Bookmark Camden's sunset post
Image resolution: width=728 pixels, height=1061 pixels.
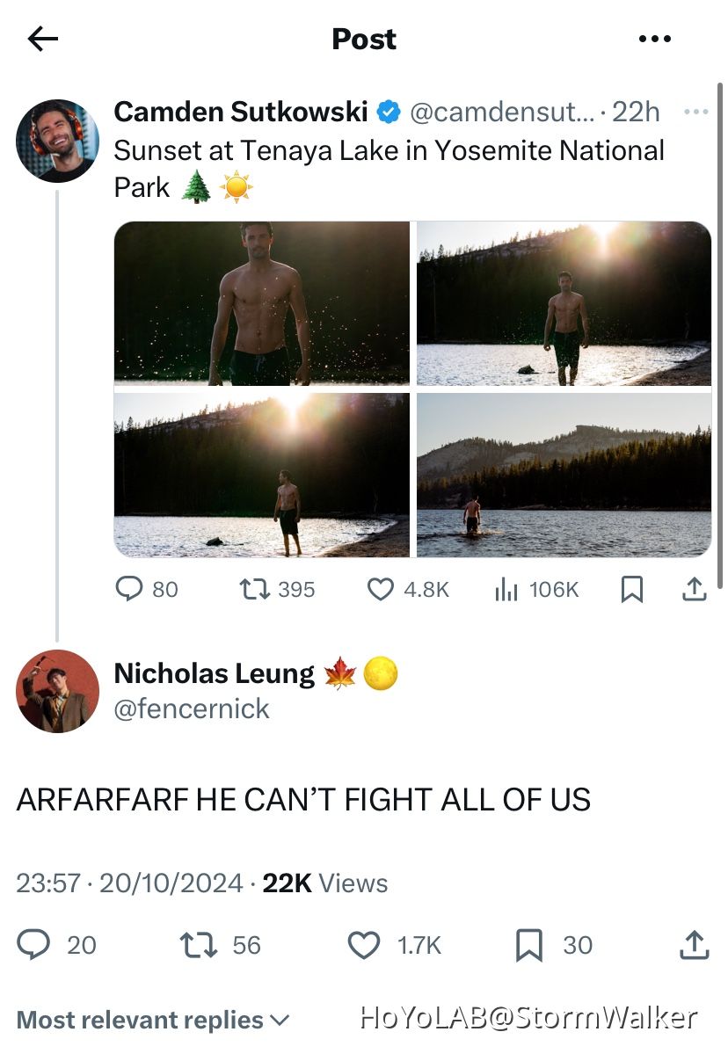click(631, 589)
